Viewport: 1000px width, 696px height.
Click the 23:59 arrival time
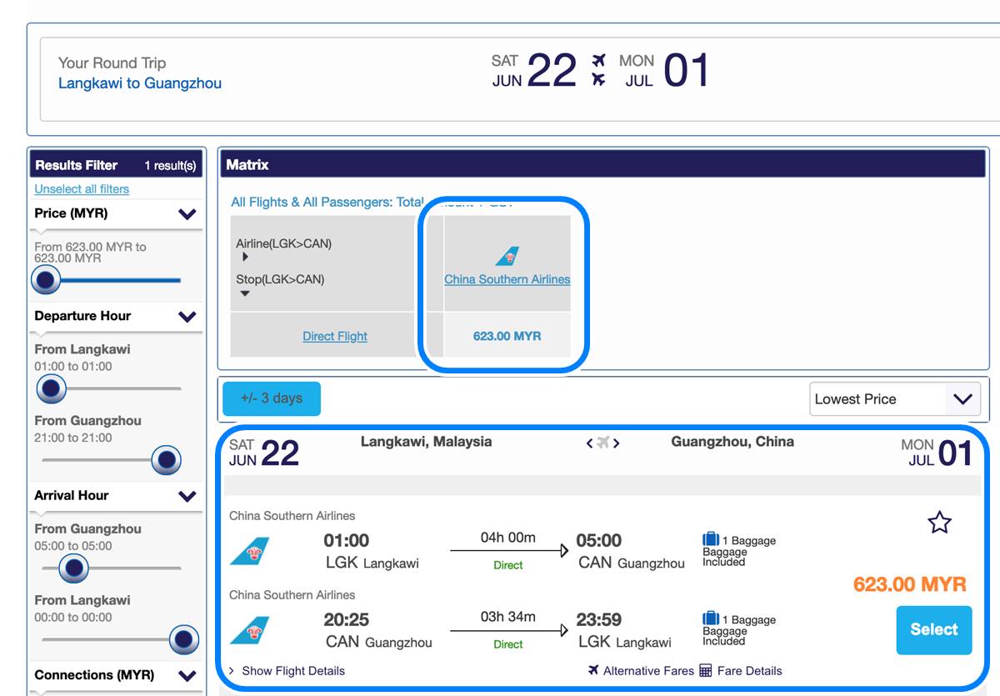tap(599, 620)
